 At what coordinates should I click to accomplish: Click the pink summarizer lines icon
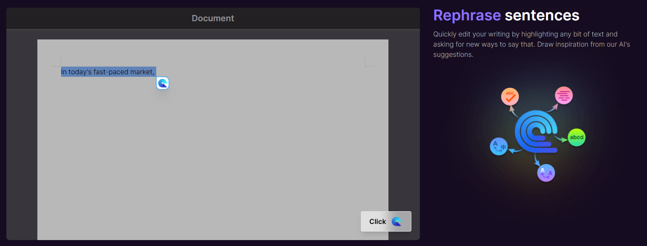point(563,95)
